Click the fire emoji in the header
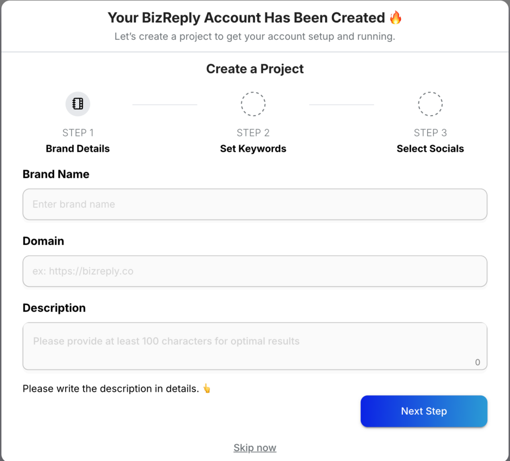Image resolution: width=510 pixels, height=461 pixels. 396,18
